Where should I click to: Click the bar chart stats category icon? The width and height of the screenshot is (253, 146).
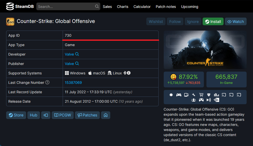(x=216, y=95)
